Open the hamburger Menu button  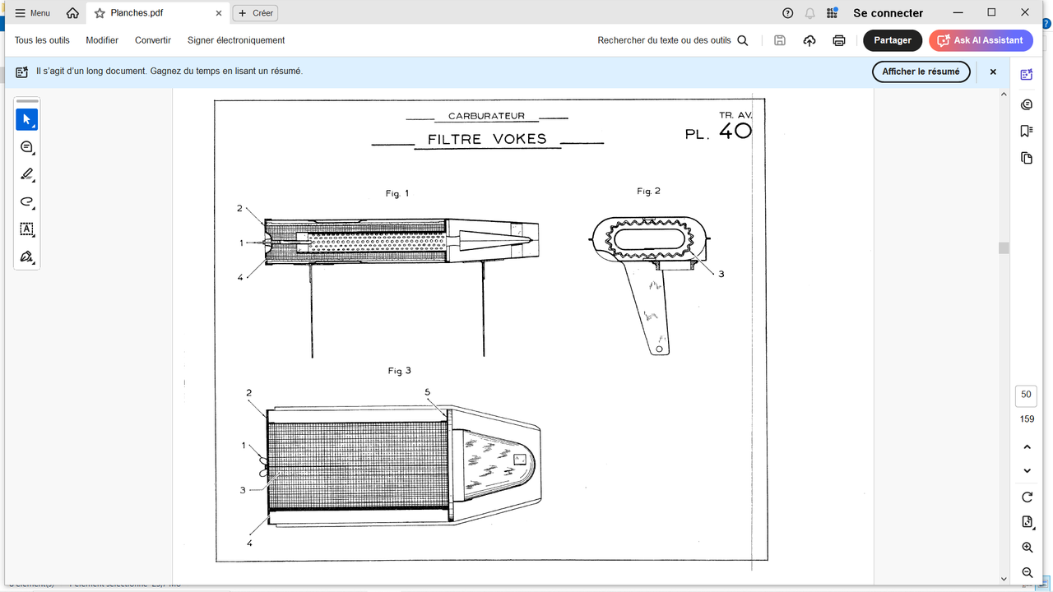[32, 13]
